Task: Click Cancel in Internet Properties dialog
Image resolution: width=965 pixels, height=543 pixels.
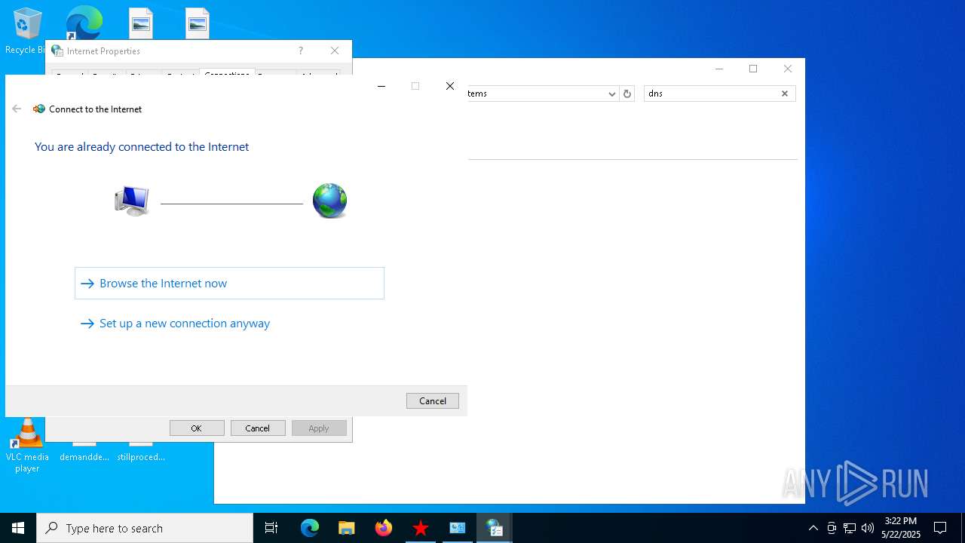Action: click(258, 428)
